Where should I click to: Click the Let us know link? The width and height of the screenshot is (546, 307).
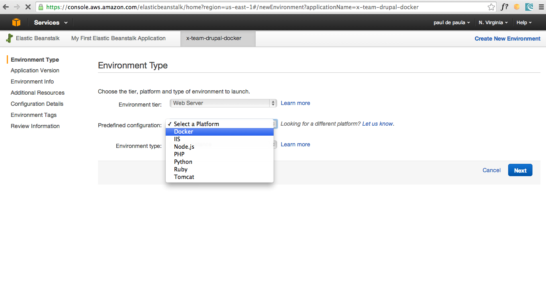pyautogui.click(x=378, y=124)
